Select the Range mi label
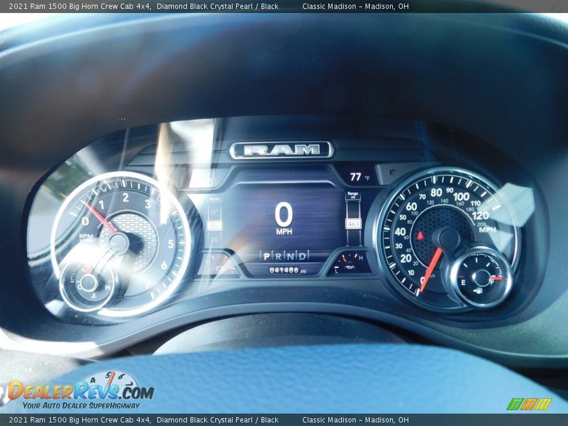Image resolution: width=568 pixels, height=426 pixels. pos(353,196)
